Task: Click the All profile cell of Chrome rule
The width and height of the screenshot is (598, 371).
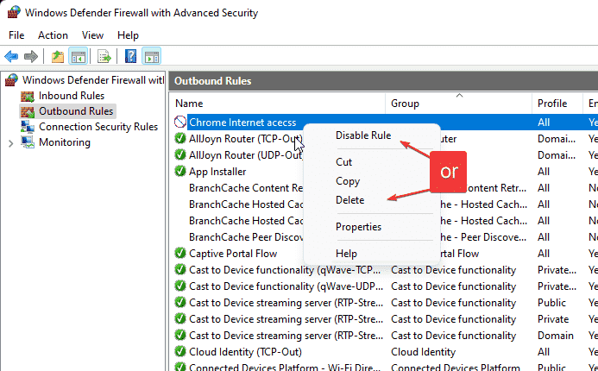Action: (x=544, y=123)
